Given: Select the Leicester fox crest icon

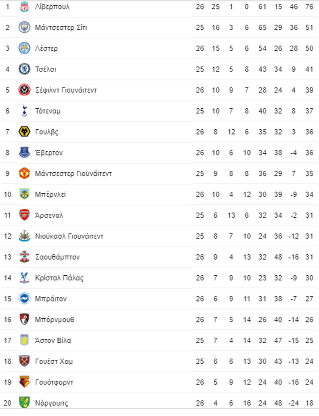Looking at the screenshot, I should coord(24,48).
